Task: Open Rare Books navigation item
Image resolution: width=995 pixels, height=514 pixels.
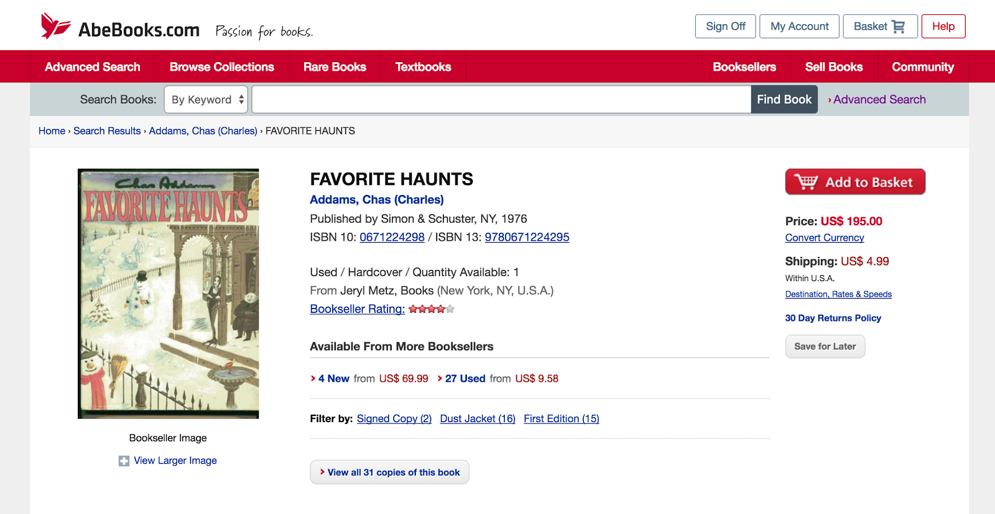Action: [335, 67]
